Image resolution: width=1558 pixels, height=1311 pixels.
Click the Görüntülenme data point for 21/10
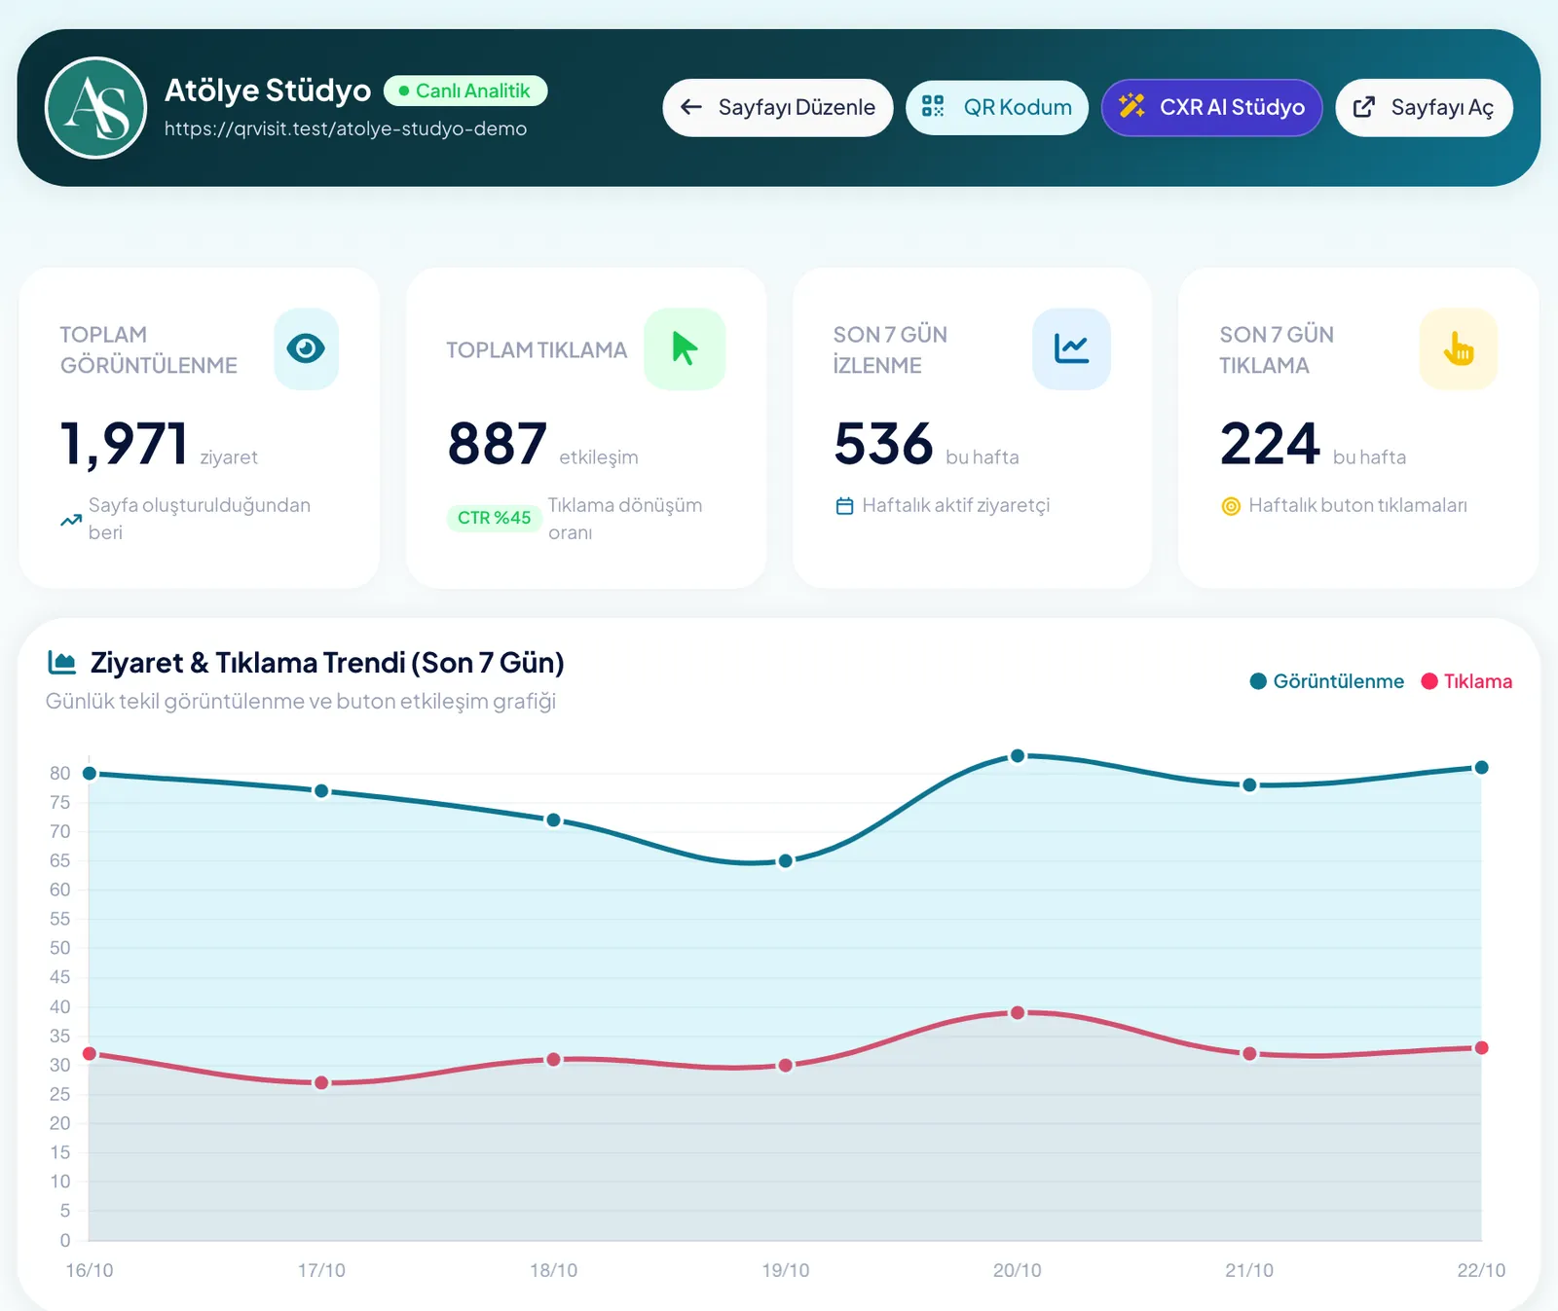tap(1249, 785)
